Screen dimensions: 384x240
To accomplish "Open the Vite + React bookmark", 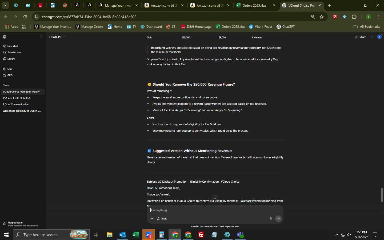I will coord(261,27).
